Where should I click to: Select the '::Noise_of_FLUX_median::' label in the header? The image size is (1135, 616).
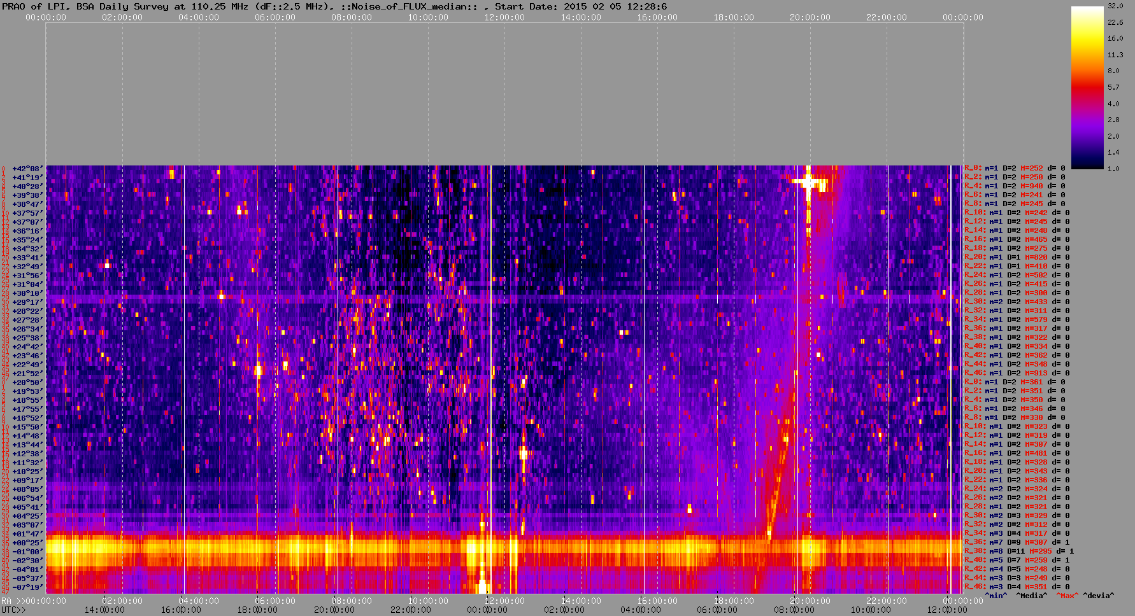pyautogui.click(x=414, y=6)
